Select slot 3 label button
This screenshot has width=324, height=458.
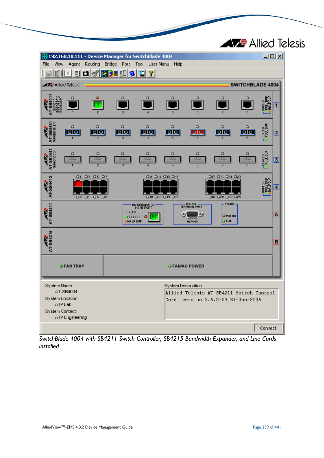point(276,160)
